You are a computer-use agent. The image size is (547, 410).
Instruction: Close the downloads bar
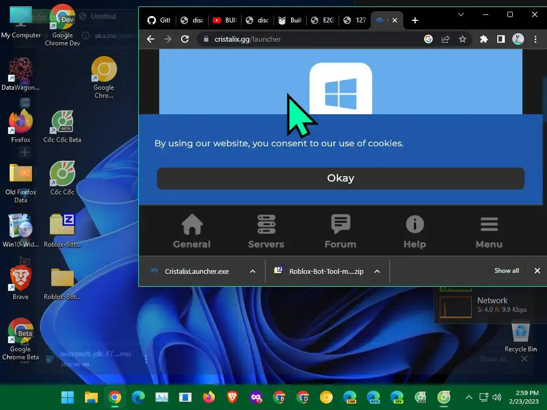(x=537, y=271)
